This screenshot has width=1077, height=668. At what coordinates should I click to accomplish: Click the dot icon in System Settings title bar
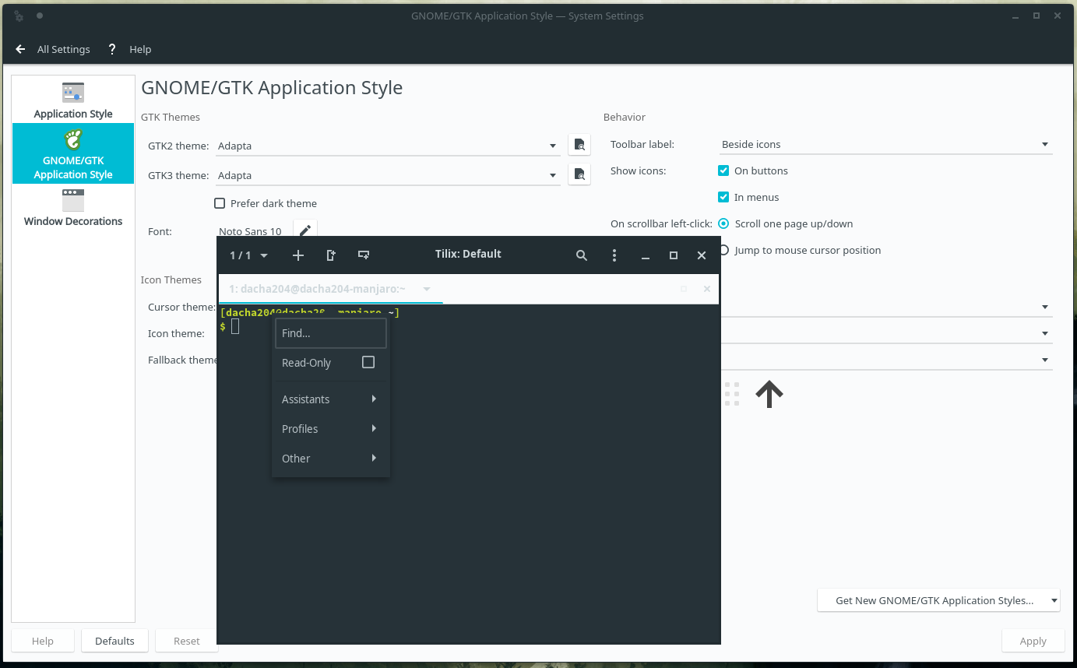pyautogui.click(x=40, y=16)
